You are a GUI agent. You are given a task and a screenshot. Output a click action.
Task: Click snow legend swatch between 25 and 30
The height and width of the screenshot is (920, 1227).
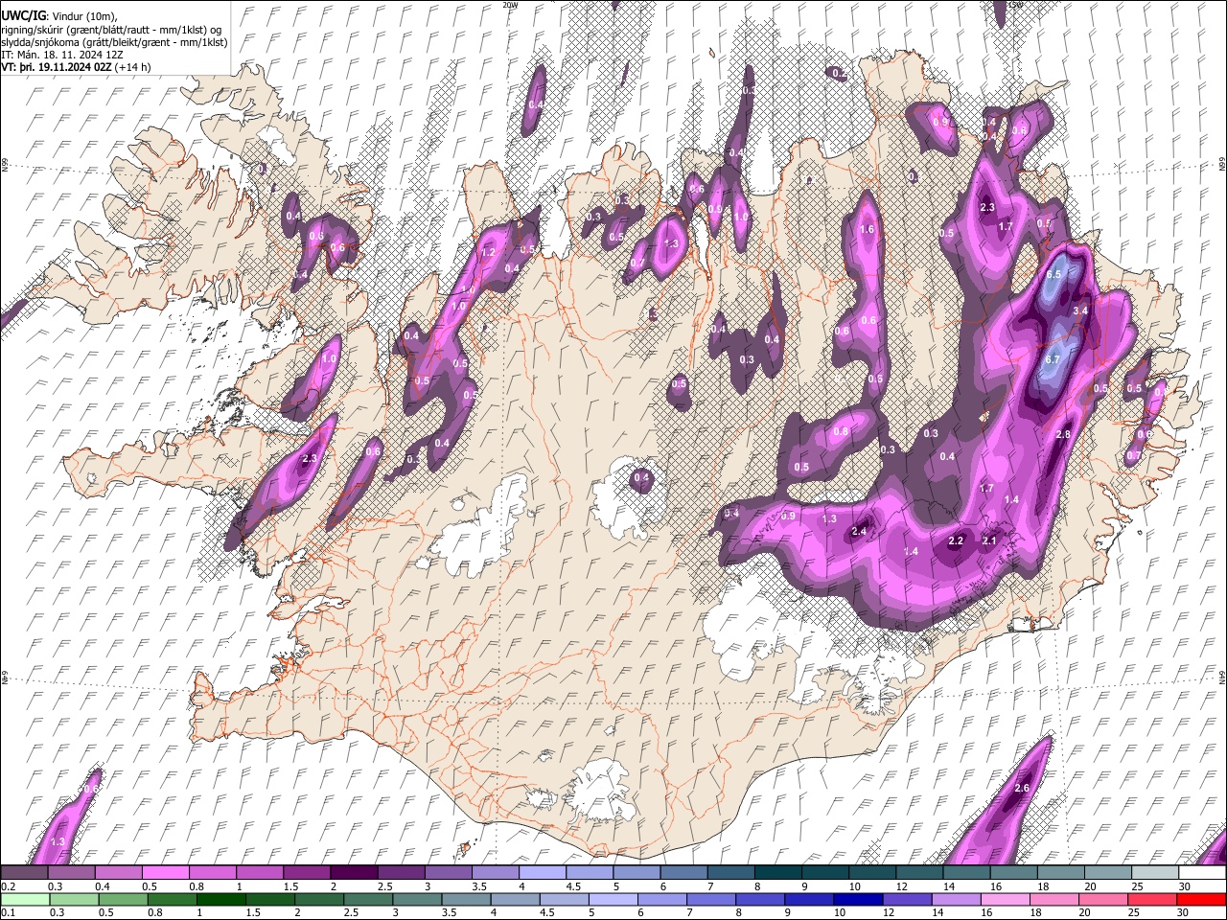[x=1154, y=873]
